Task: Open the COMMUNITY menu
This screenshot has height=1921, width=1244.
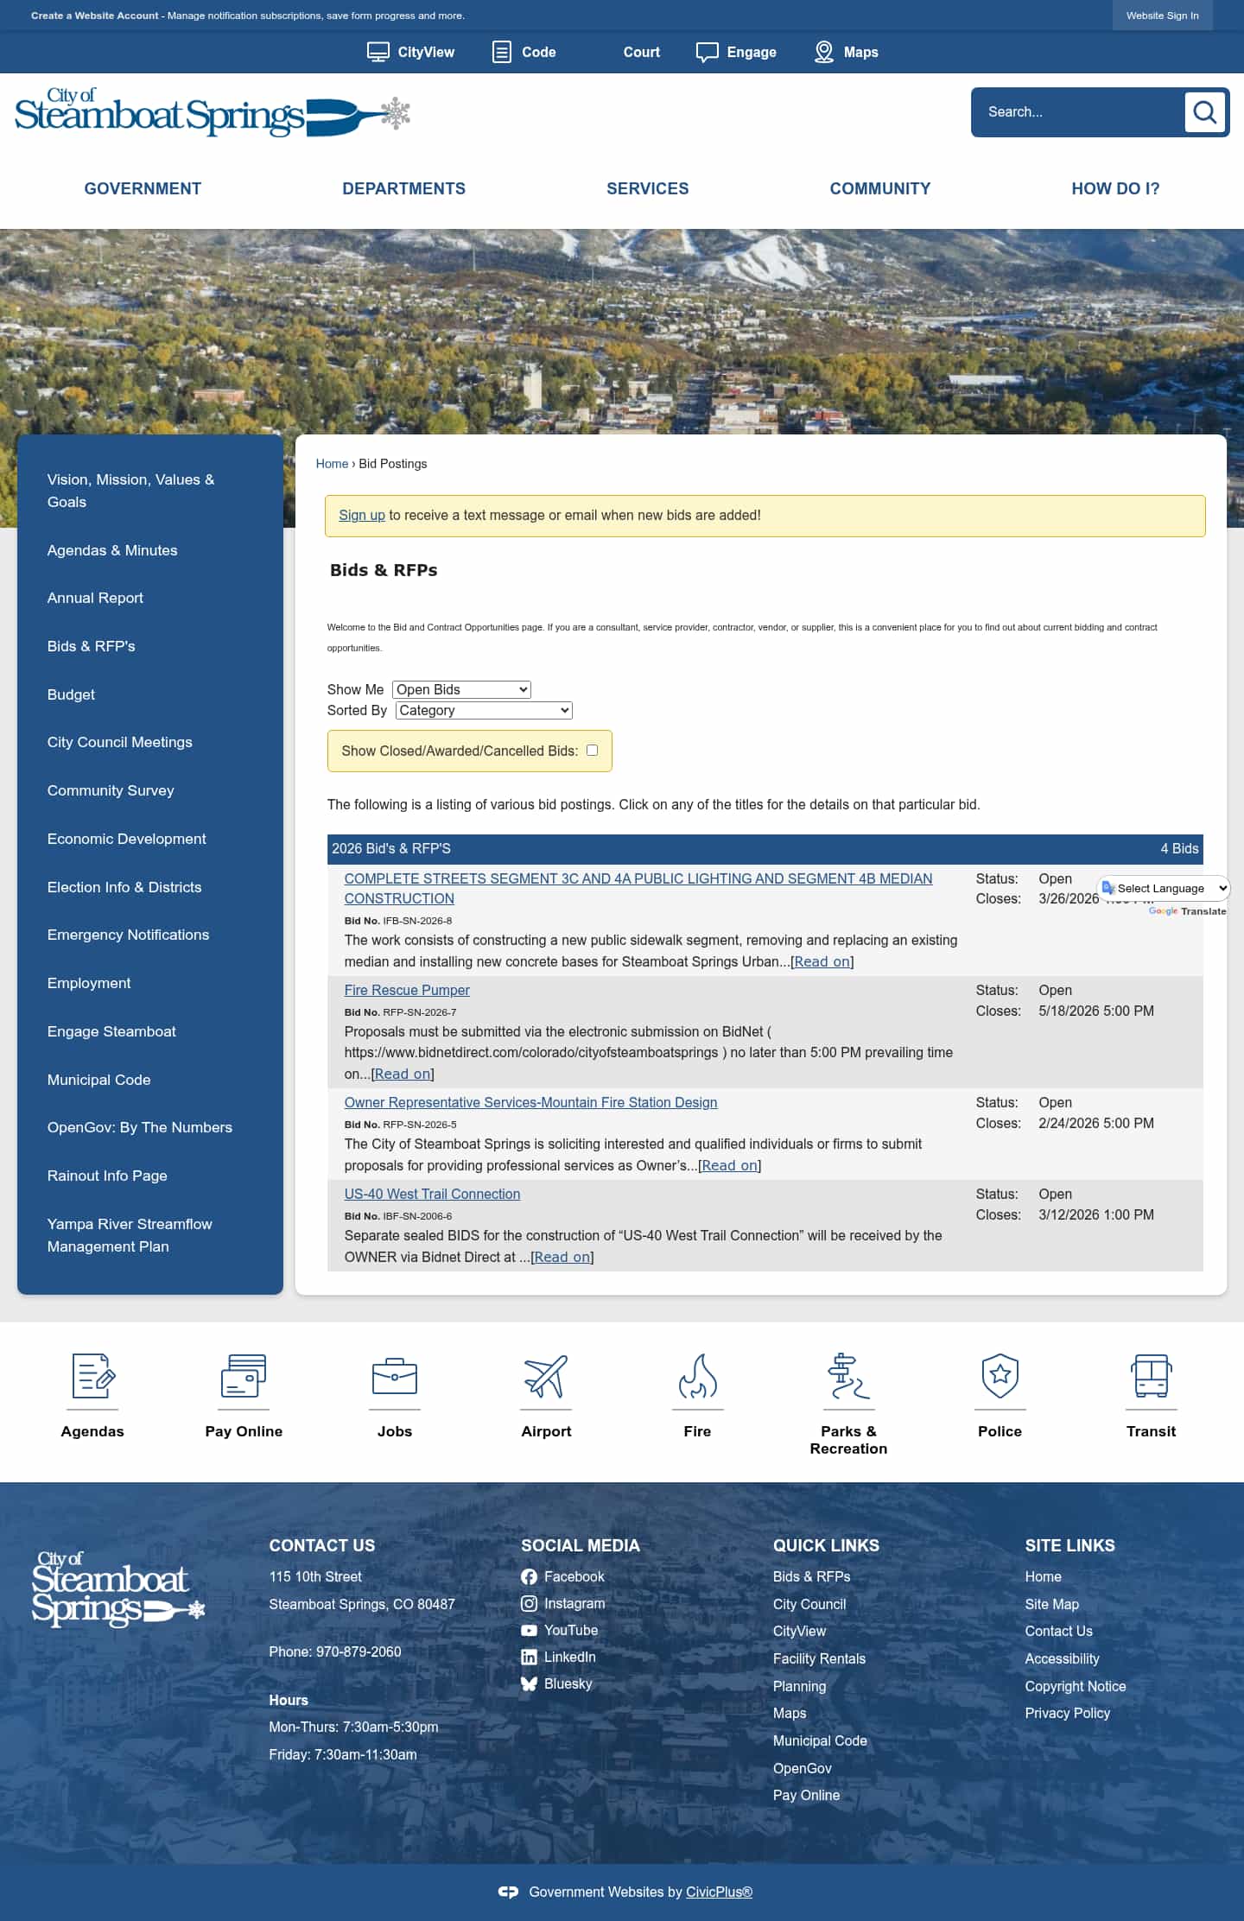Action: tap(880, 188)
